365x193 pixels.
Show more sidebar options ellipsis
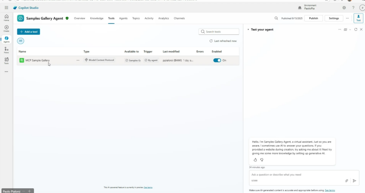click(6, 72)
